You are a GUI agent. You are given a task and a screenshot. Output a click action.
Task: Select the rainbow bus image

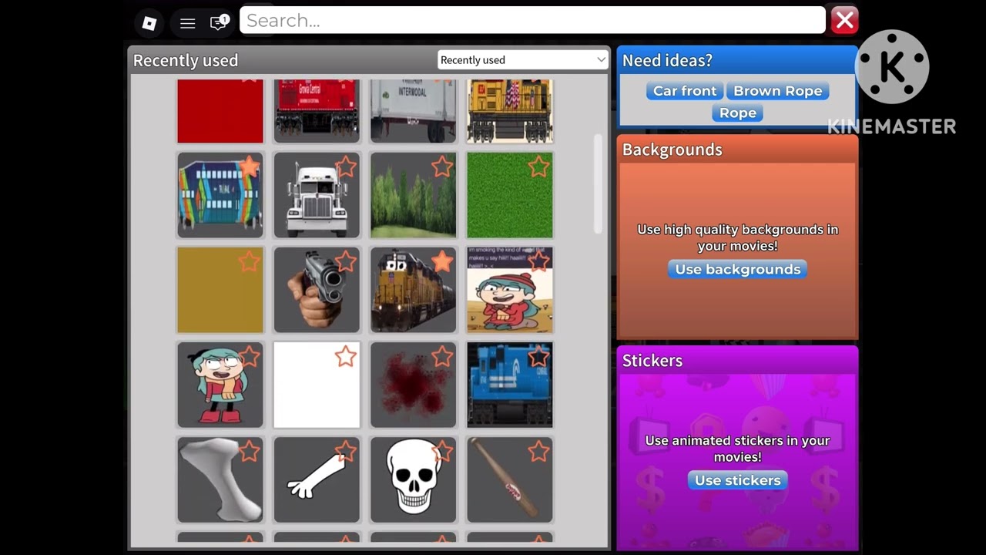pyautogui.click(x=220, y=195)
